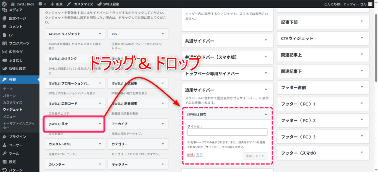Click the 広告タグ sidebar icon
The height and width of the screenshot is (172, 378).
tap(4, 52)
